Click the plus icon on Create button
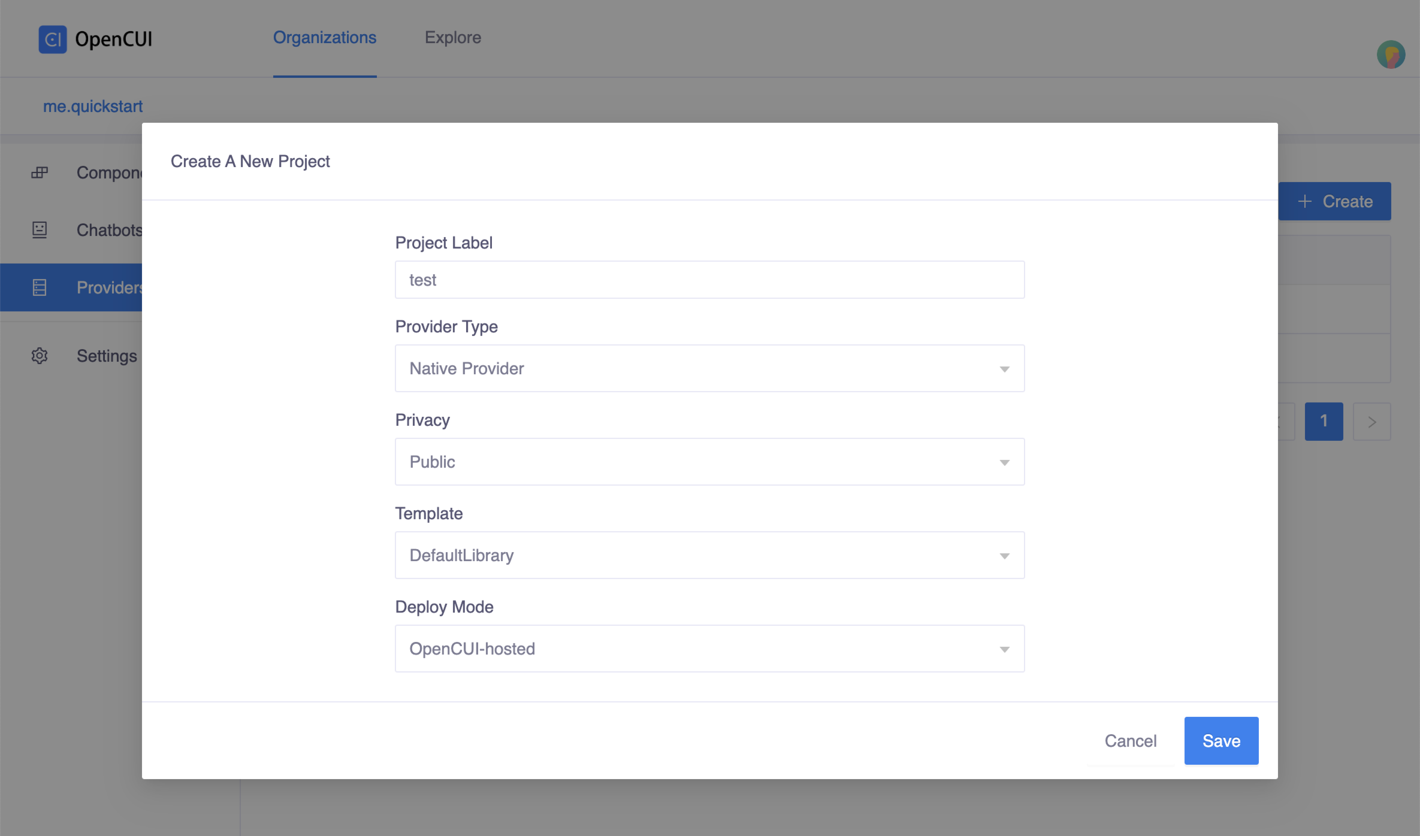Image resolution: width=1420 pixels, height=836 pixels. [x=1305, y=201]
